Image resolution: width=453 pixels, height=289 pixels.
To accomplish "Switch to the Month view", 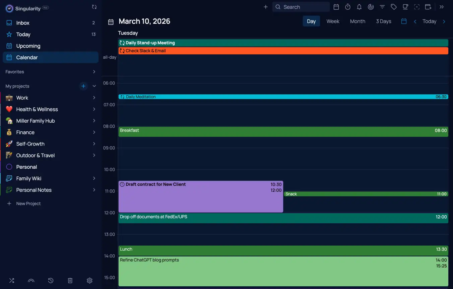I will [x=358, y=21].
